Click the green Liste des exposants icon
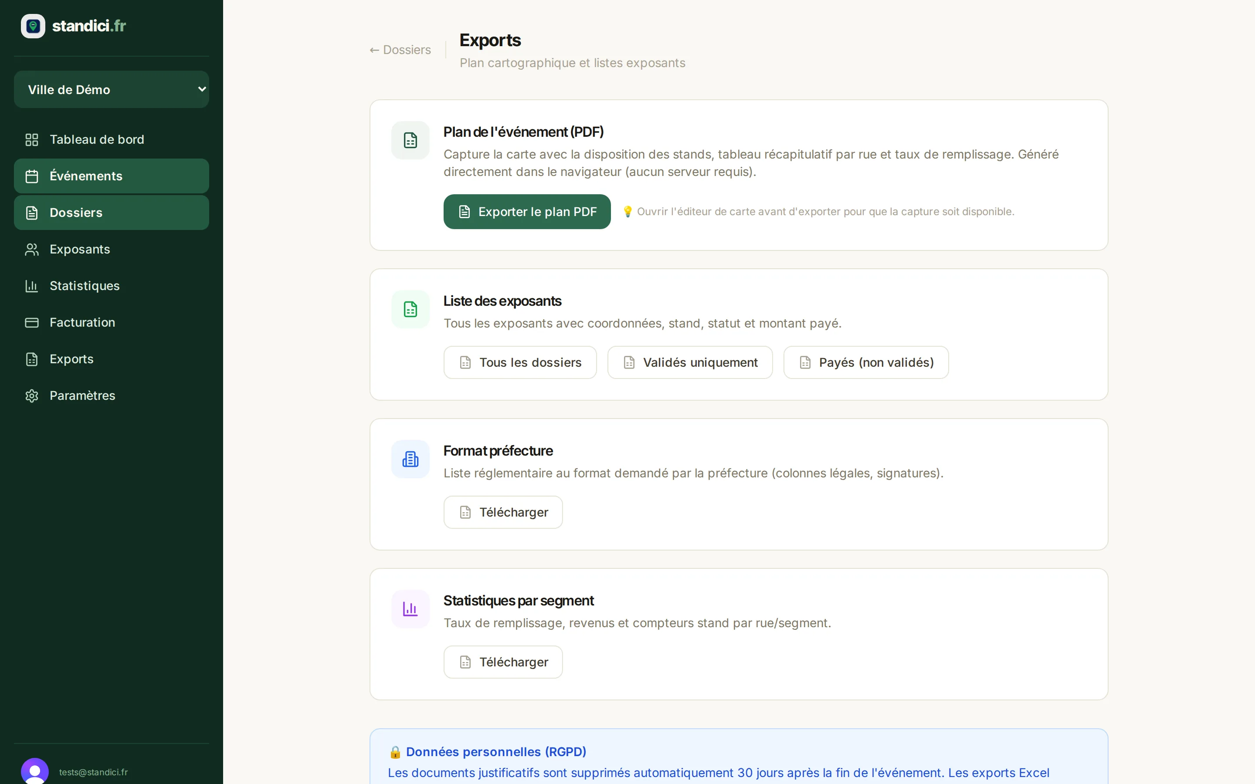The width and height of the screenshot is (1255, 784). pos(410,309)
